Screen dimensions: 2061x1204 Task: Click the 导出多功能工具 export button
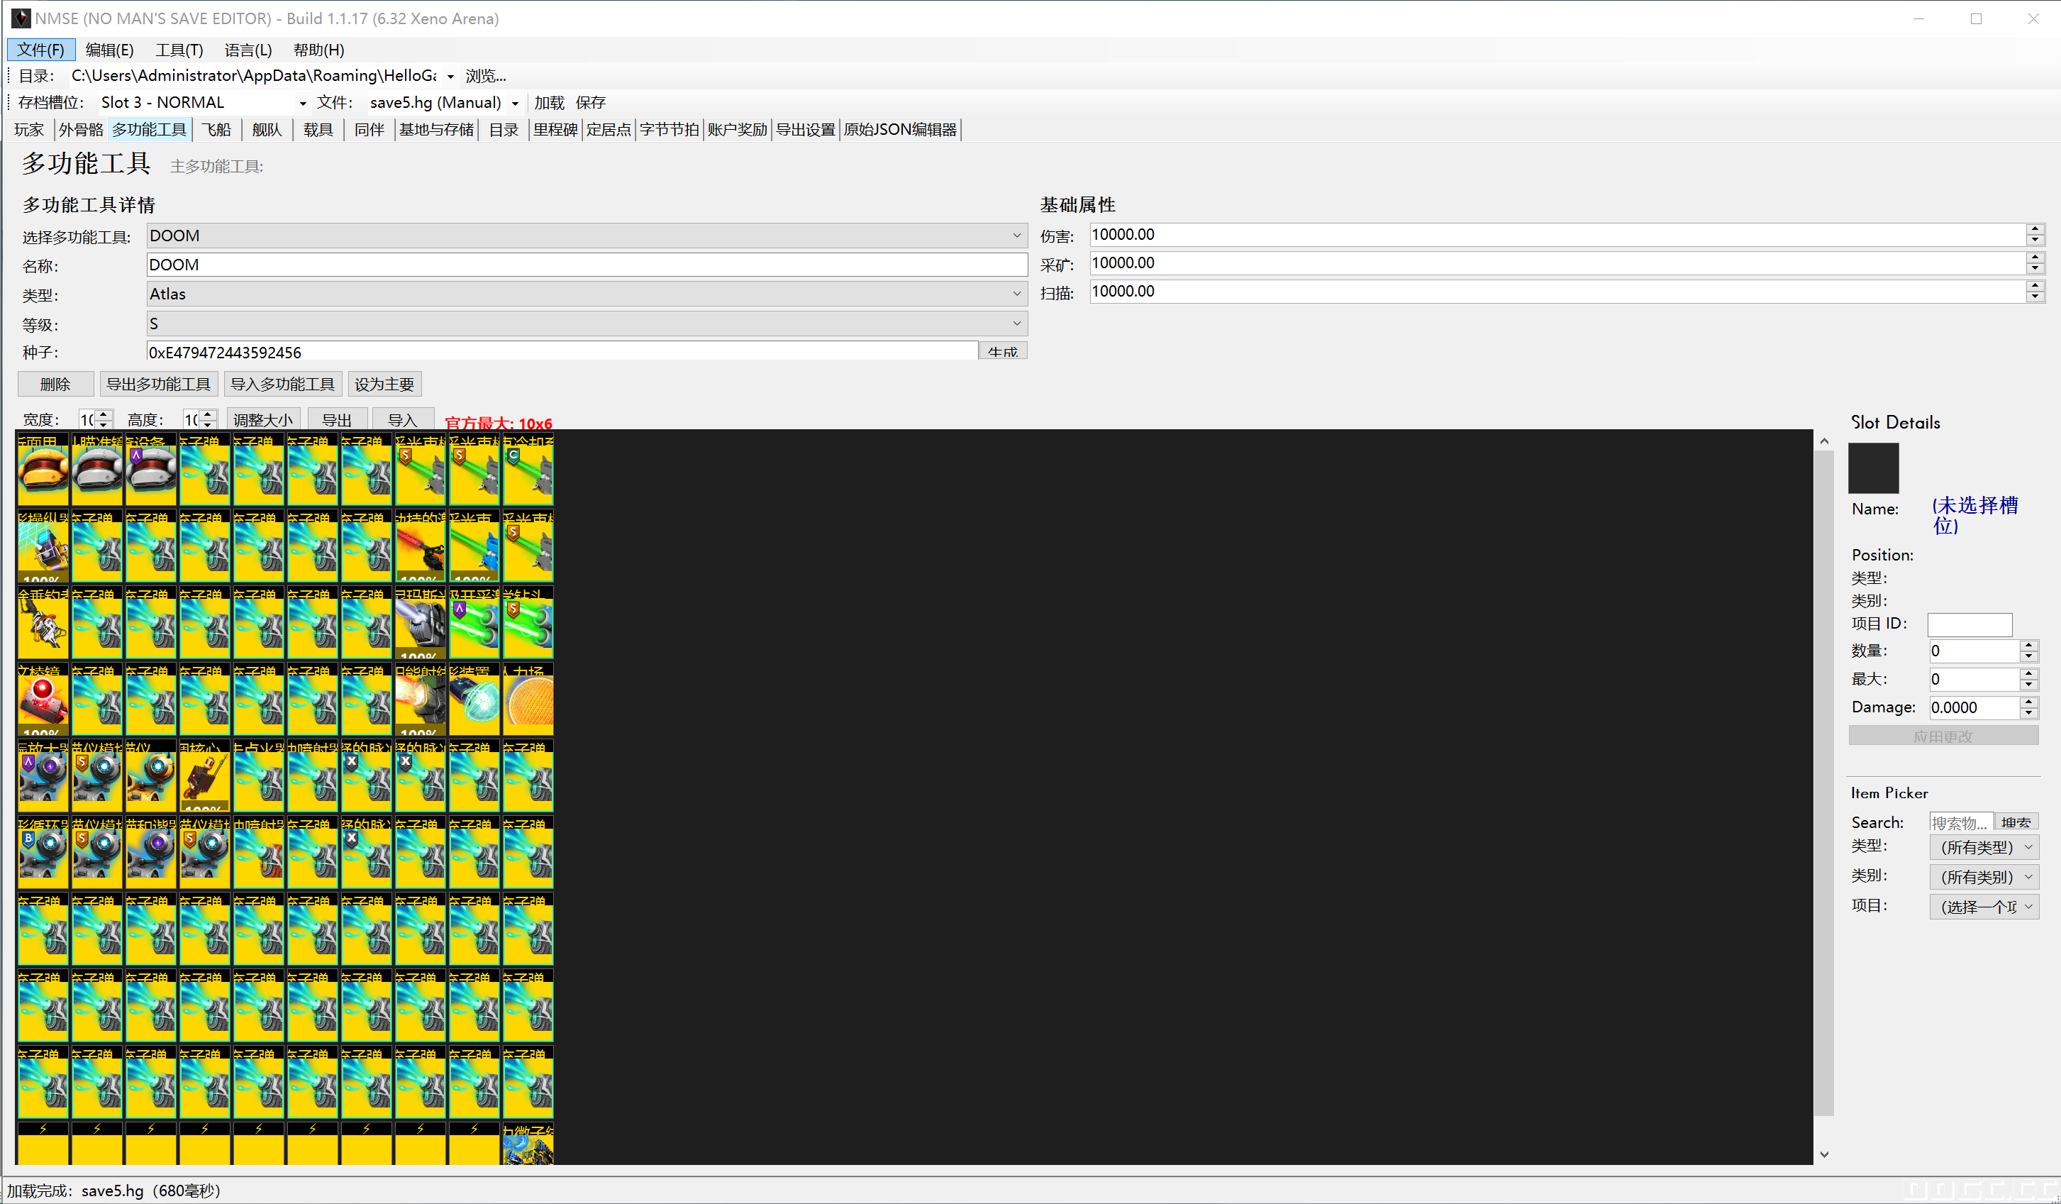point(159,384)
